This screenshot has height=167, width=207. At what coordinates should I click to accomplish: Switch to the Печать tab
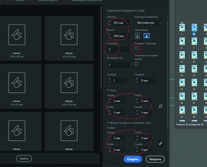click(x=20, y=1)
